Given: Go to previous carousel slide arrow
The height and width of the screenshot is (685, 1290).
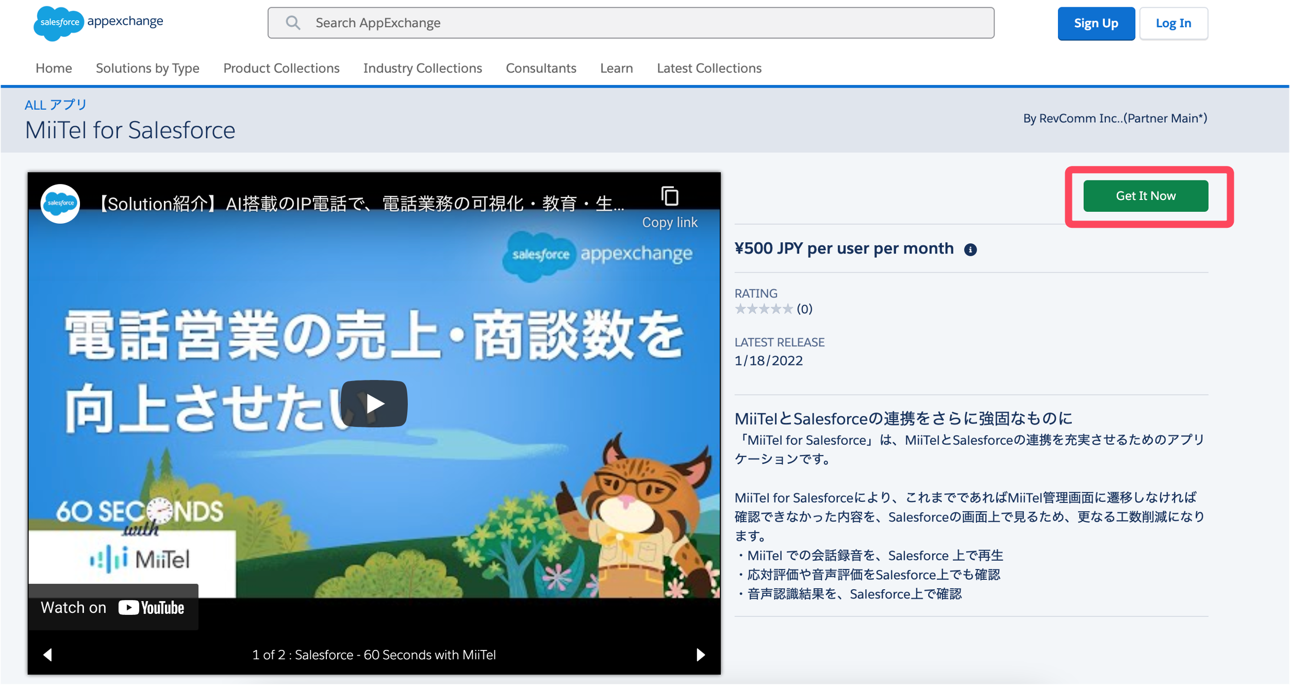Looking at the screenshot, I should [47, 655].
